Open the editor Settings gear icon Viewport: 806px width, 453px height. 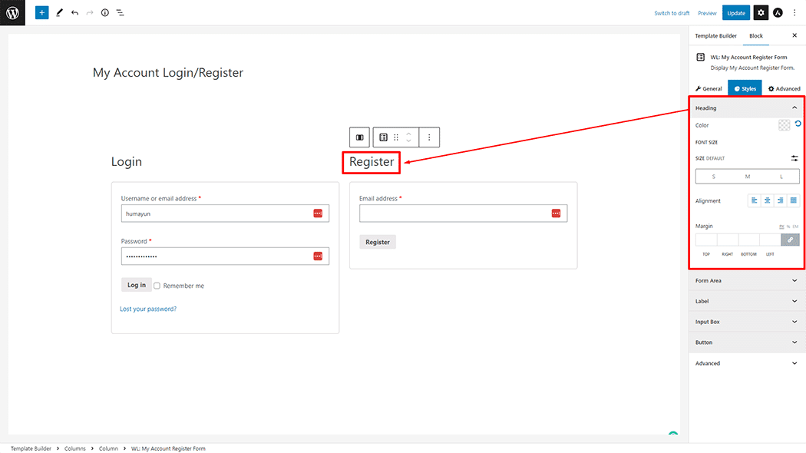tap(760, 12)
